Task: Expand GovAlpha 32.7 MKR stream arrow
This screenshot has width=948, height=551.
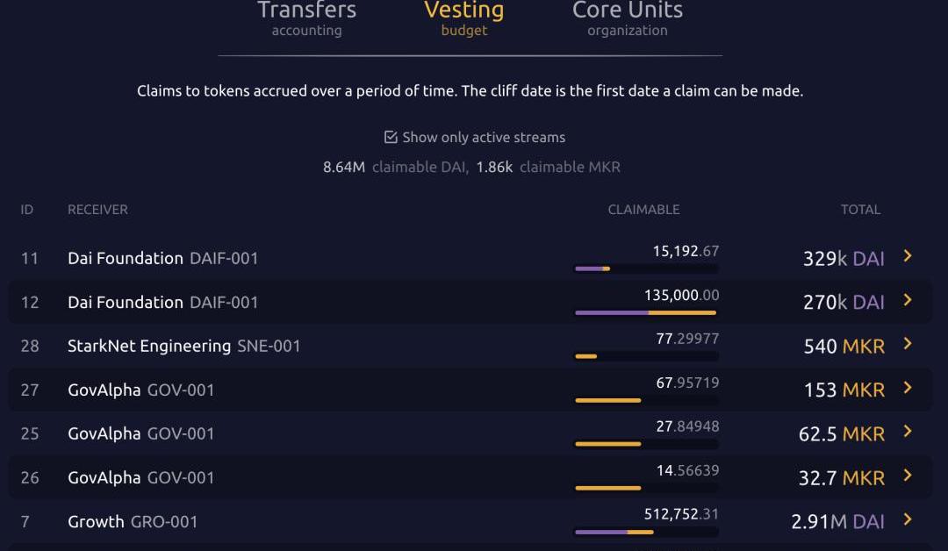Action: [907, 476]
